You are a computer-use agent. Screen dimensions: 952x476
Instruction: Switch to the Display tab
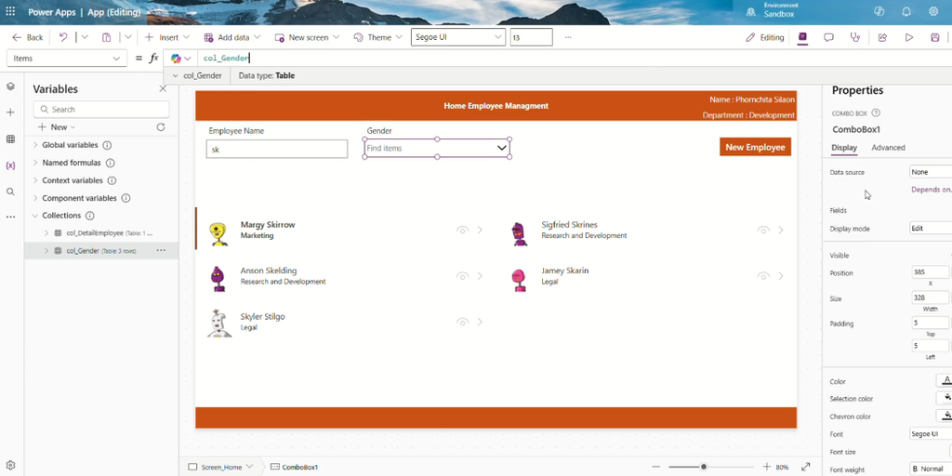[844, 148]
